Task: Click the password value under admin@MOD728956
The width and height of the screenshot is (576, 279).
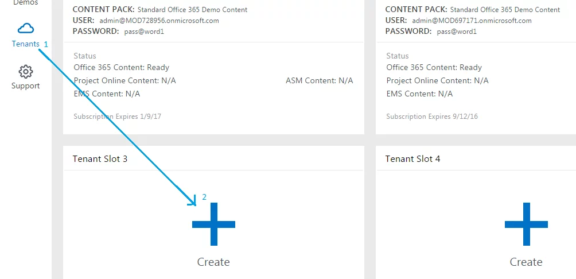Action: [144, 32]
